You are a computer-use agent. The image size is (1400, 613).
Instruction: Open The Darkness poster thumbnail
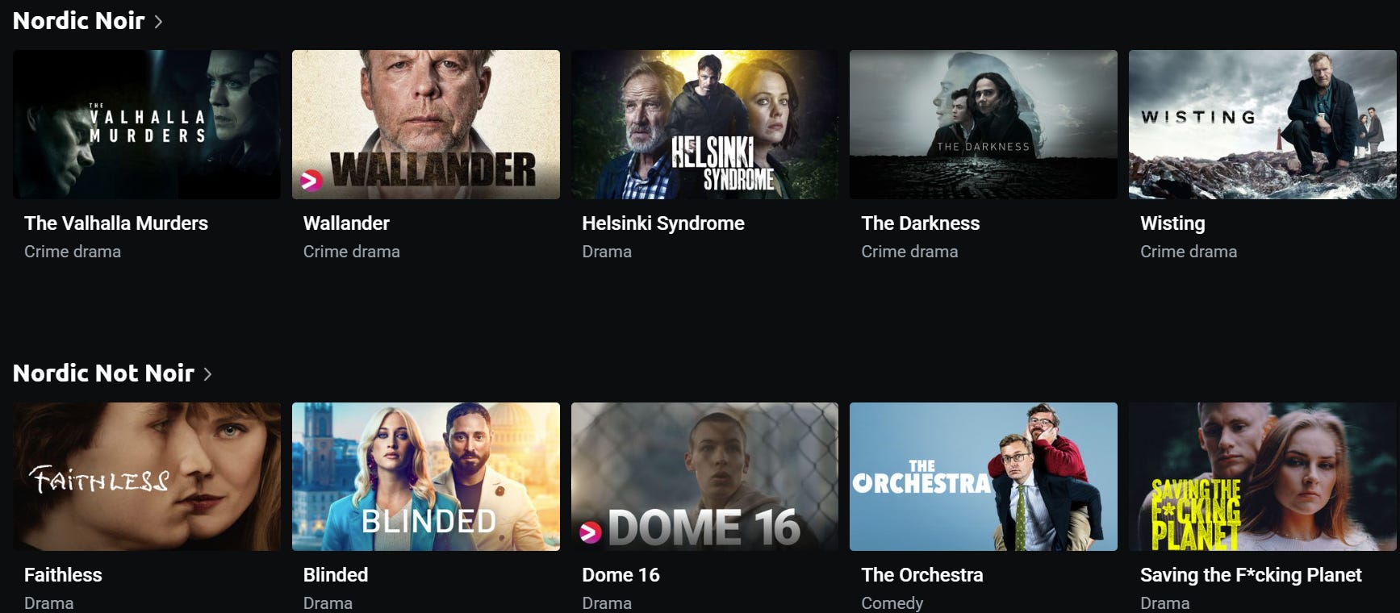click(x=984, y=124)
